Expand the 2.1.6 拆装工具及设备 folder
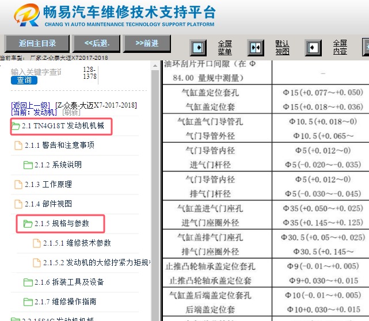The image size is (369, 321). point(69,282)
